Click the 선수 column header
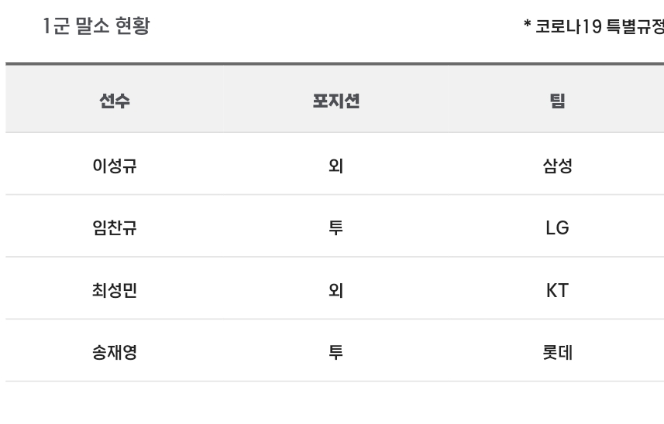This screenshot has width=664, height=424. tap(115, 101)
